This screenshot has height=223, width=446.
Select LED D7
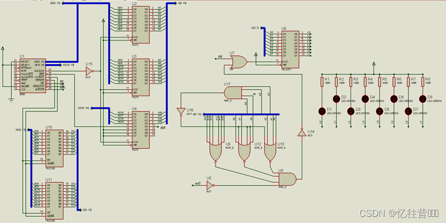(408, 111)
